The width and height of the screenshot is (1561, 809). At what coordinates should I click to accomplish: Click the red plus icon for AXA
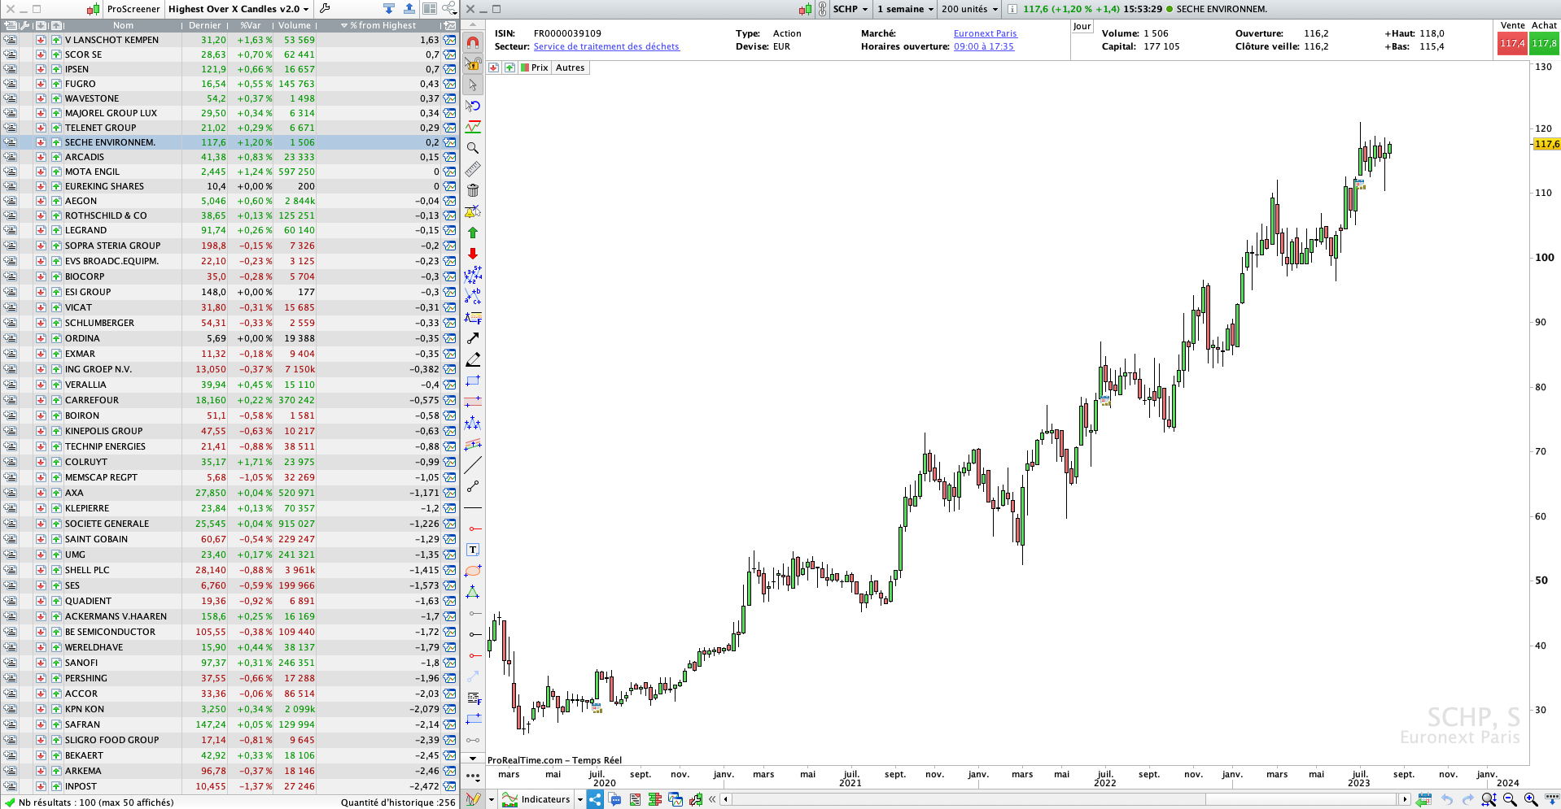[x=41, y=493]
